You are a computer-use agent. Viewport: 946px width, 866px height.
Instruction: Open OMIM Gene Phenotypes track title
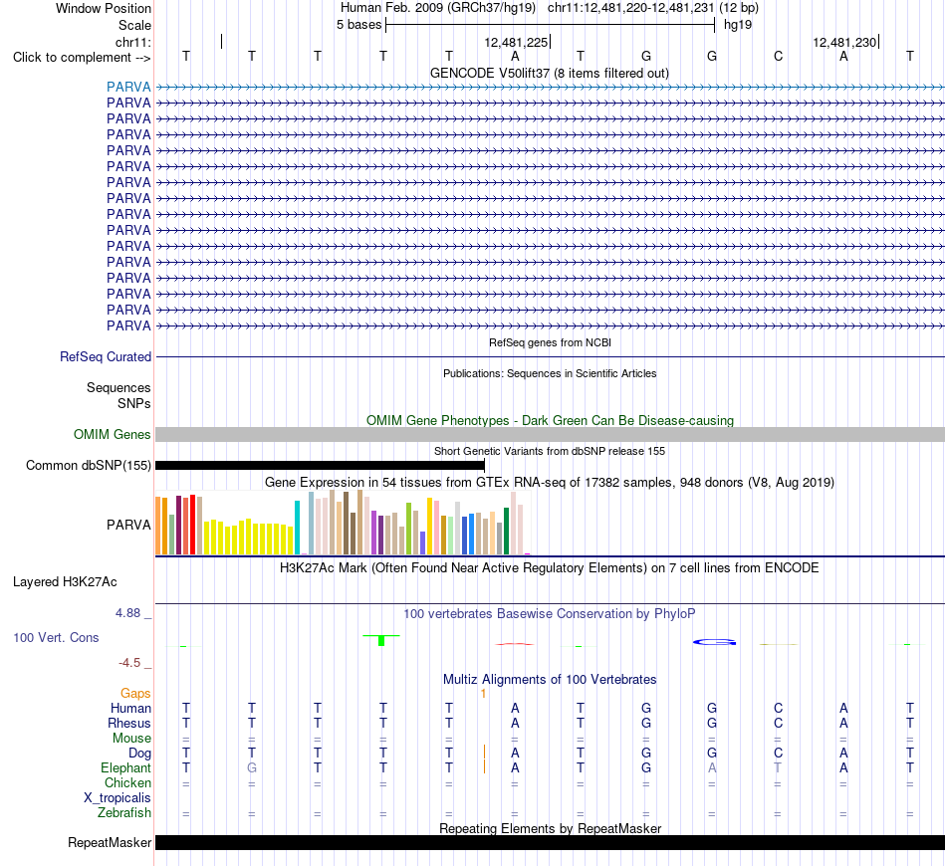(550, 420)
